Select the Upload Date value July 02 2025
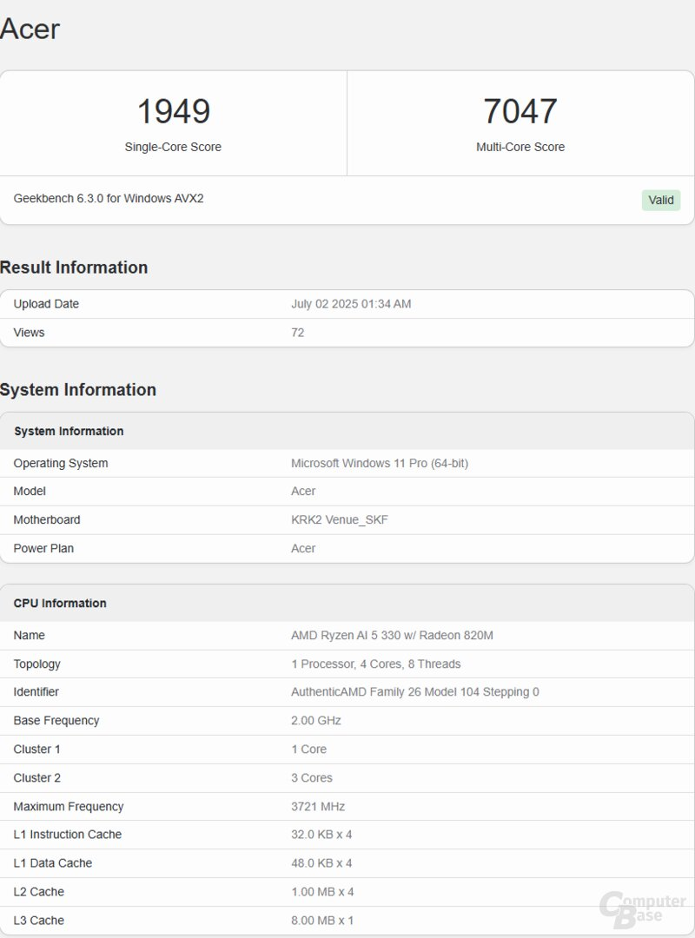Screen dimensions: 695x938 pyautogui.click(x=351, y=304)
